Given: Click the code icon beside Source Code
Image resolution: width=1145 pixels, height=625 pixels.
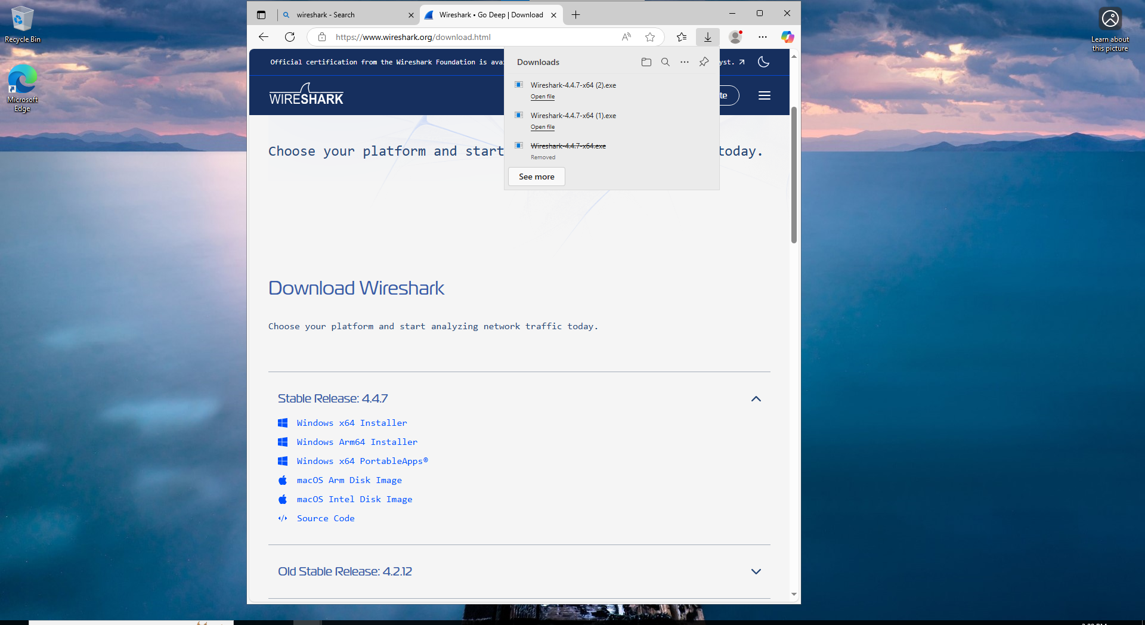Looking at the screenshot, I should [283, 518].
